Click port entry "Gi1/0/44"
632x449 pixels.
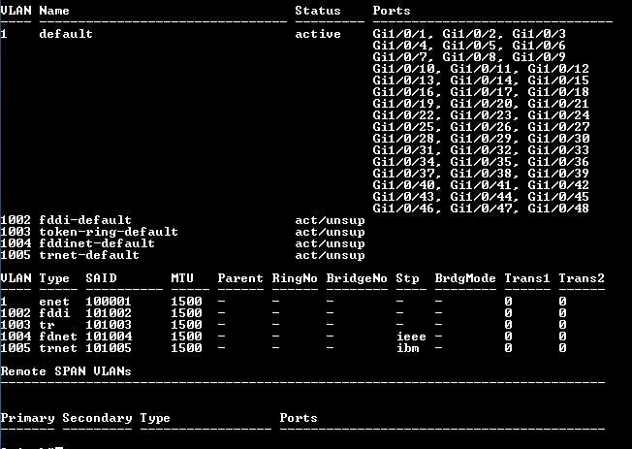[481, 197]
